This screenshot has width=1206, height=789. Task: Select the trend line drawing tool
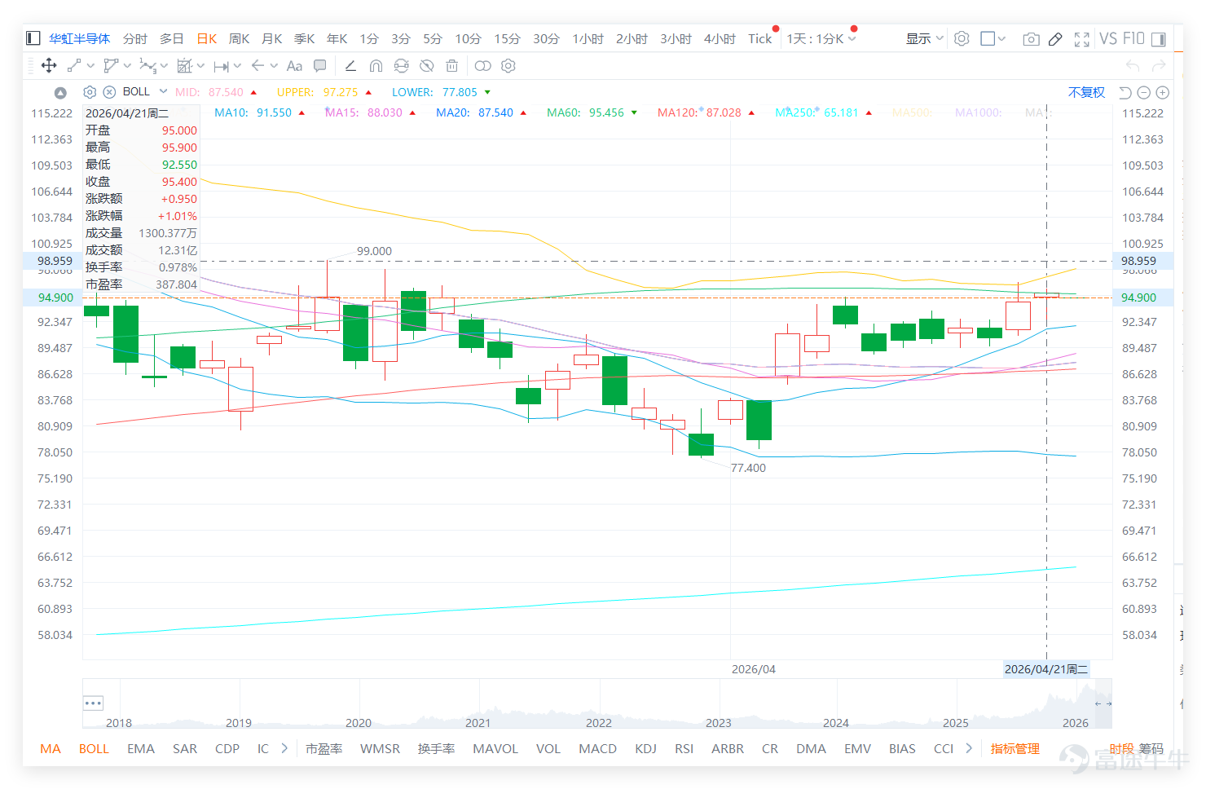click(74, 66)
